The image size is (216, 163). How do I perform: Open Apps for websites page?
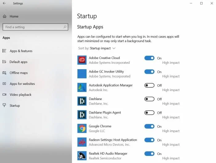tap(22, 84)
